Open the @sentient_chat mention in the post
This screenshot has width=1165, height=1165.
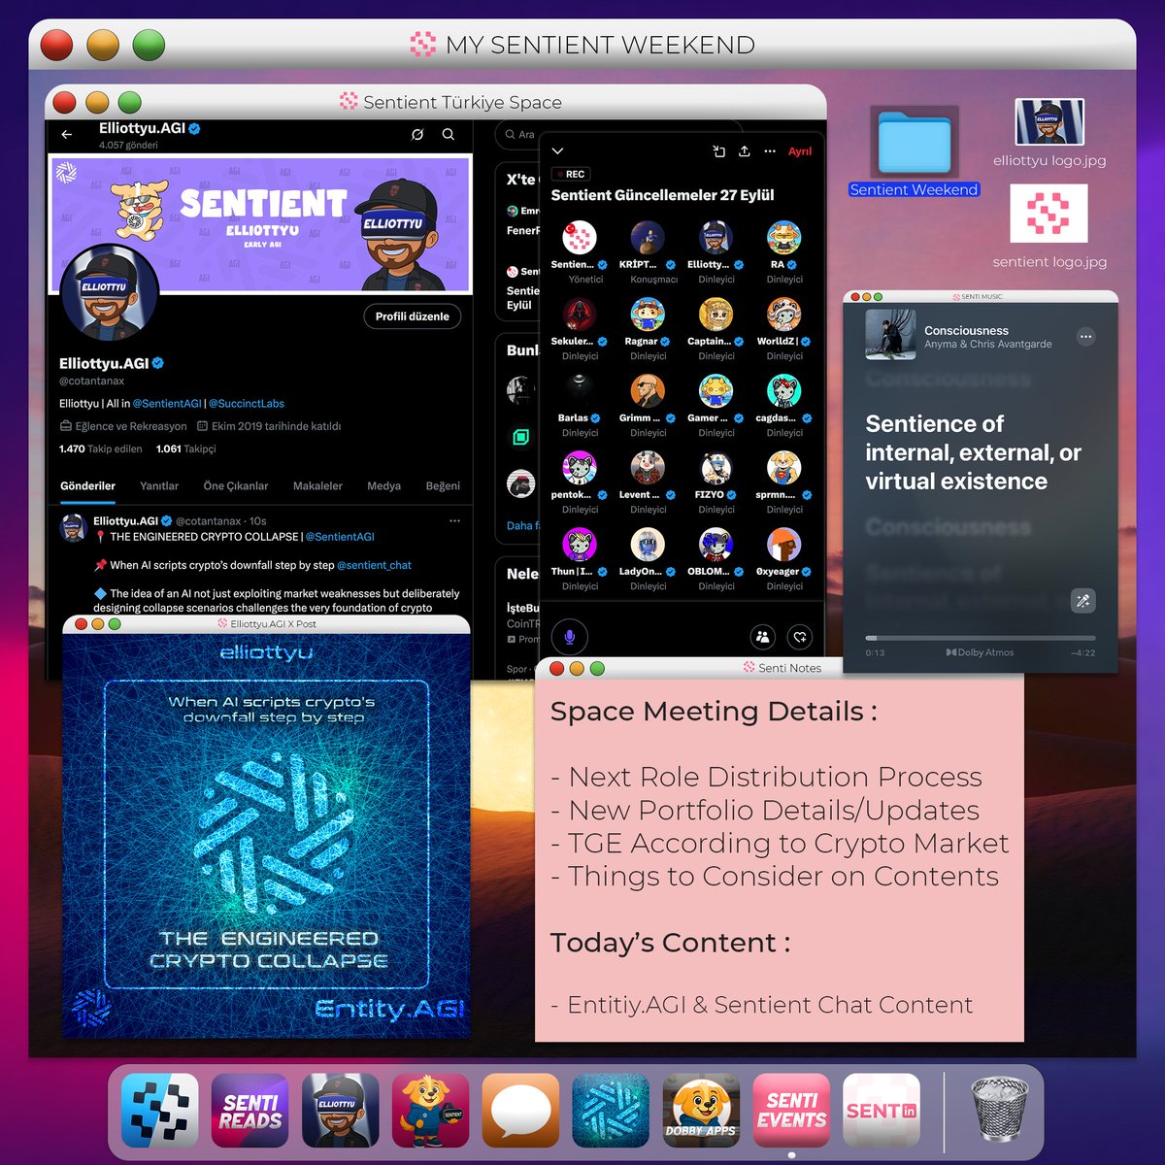coord(374,565)
